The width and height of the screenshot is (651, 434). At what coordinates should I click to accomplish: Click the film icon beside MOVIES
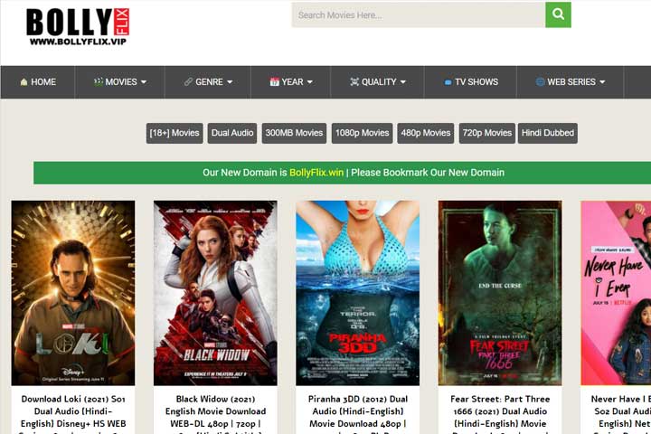(x=98, y=81)
